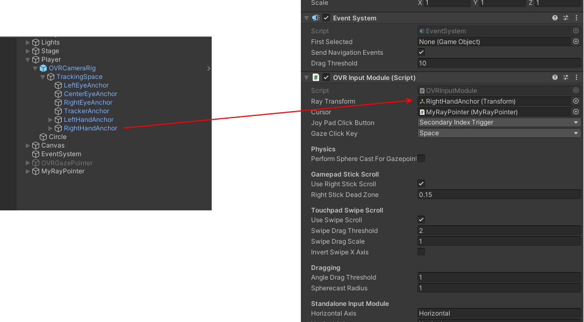584x322 pixels.
Task: Click object picker for Ray Transform field
Action: click(576, 101)
